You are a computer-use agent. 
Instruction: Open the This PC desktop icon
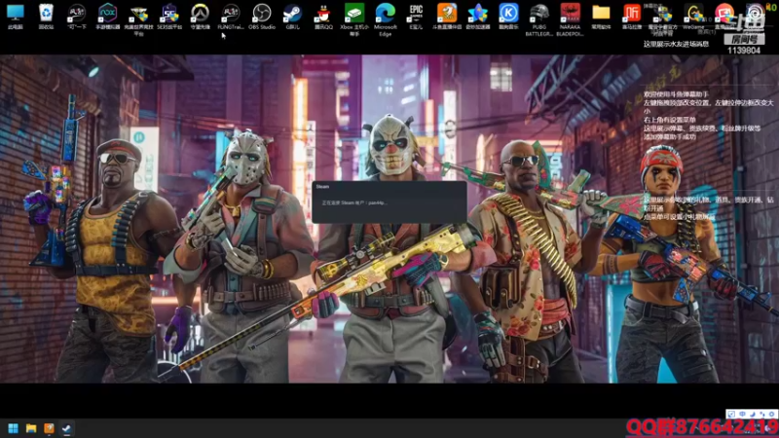tap(16, 16)
